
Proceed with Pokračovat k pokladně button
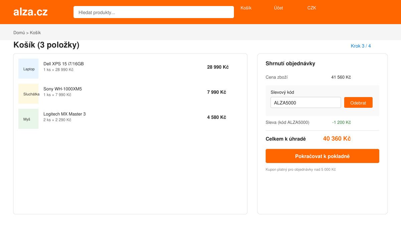tap(322, 156)
